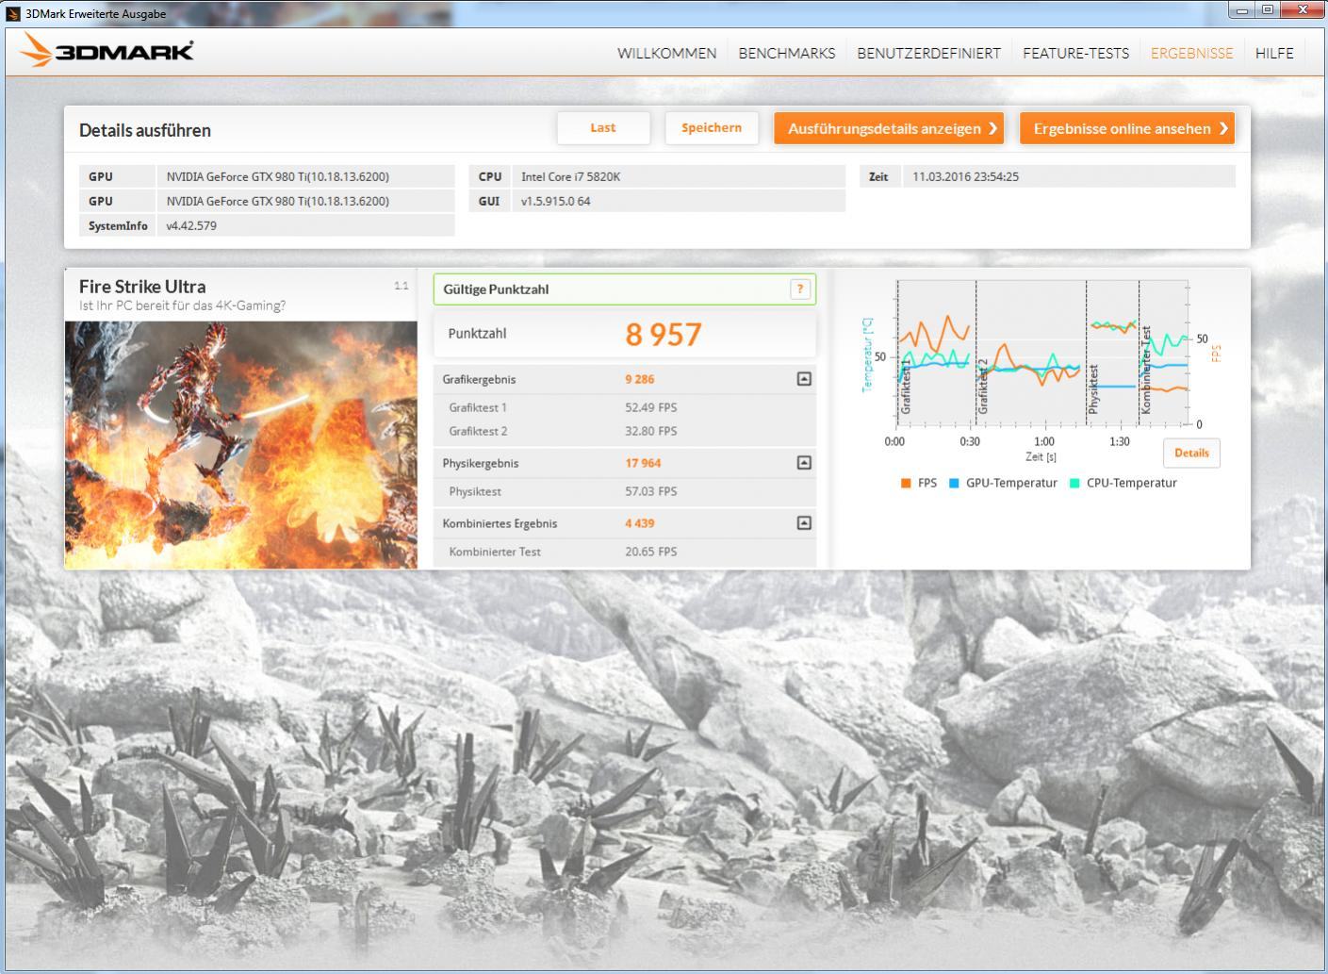Image resolution: width=1328 pixels, height=974 pixels.
Task: Click the CPU value Intel Core i7 5820K
Action: pos(570,176)
